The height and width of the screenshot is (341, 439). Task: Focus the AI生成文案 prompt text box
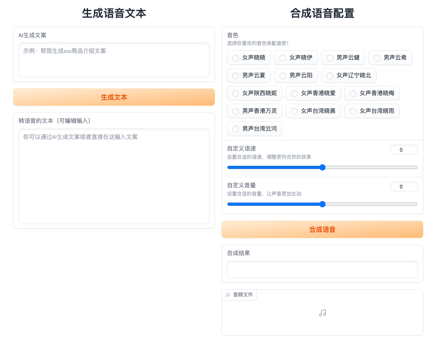[x=114, y=60]
